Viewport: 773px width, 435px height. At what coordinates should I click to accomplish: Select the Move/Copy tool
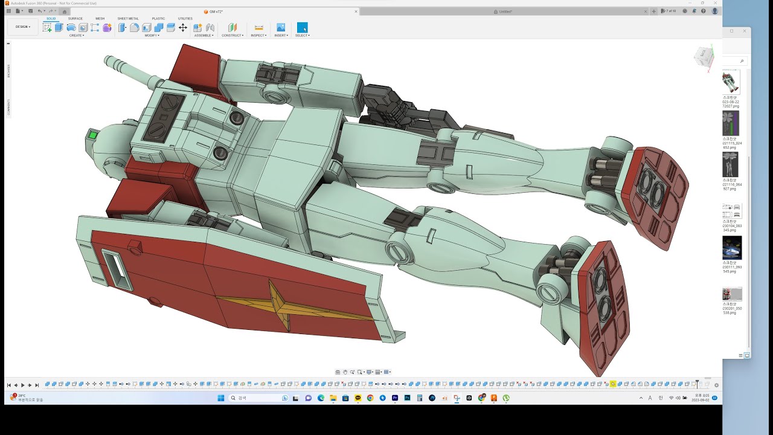[183, 27]
